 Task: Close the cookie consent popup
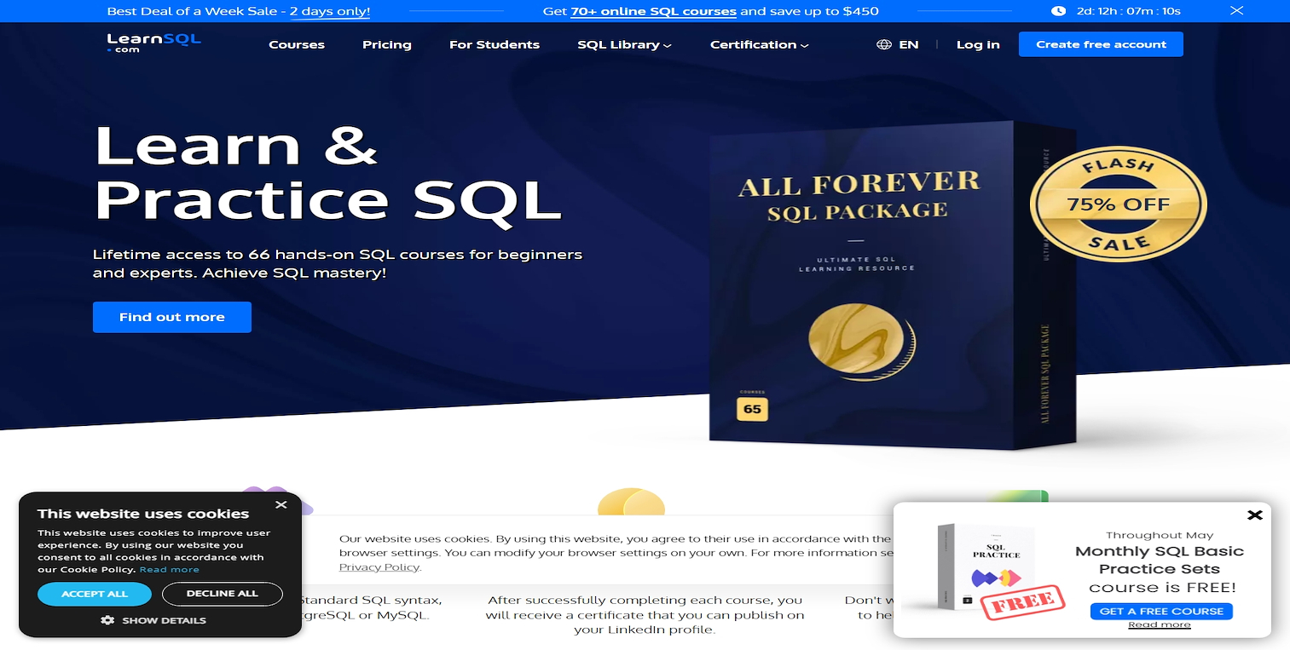[281, 504]
